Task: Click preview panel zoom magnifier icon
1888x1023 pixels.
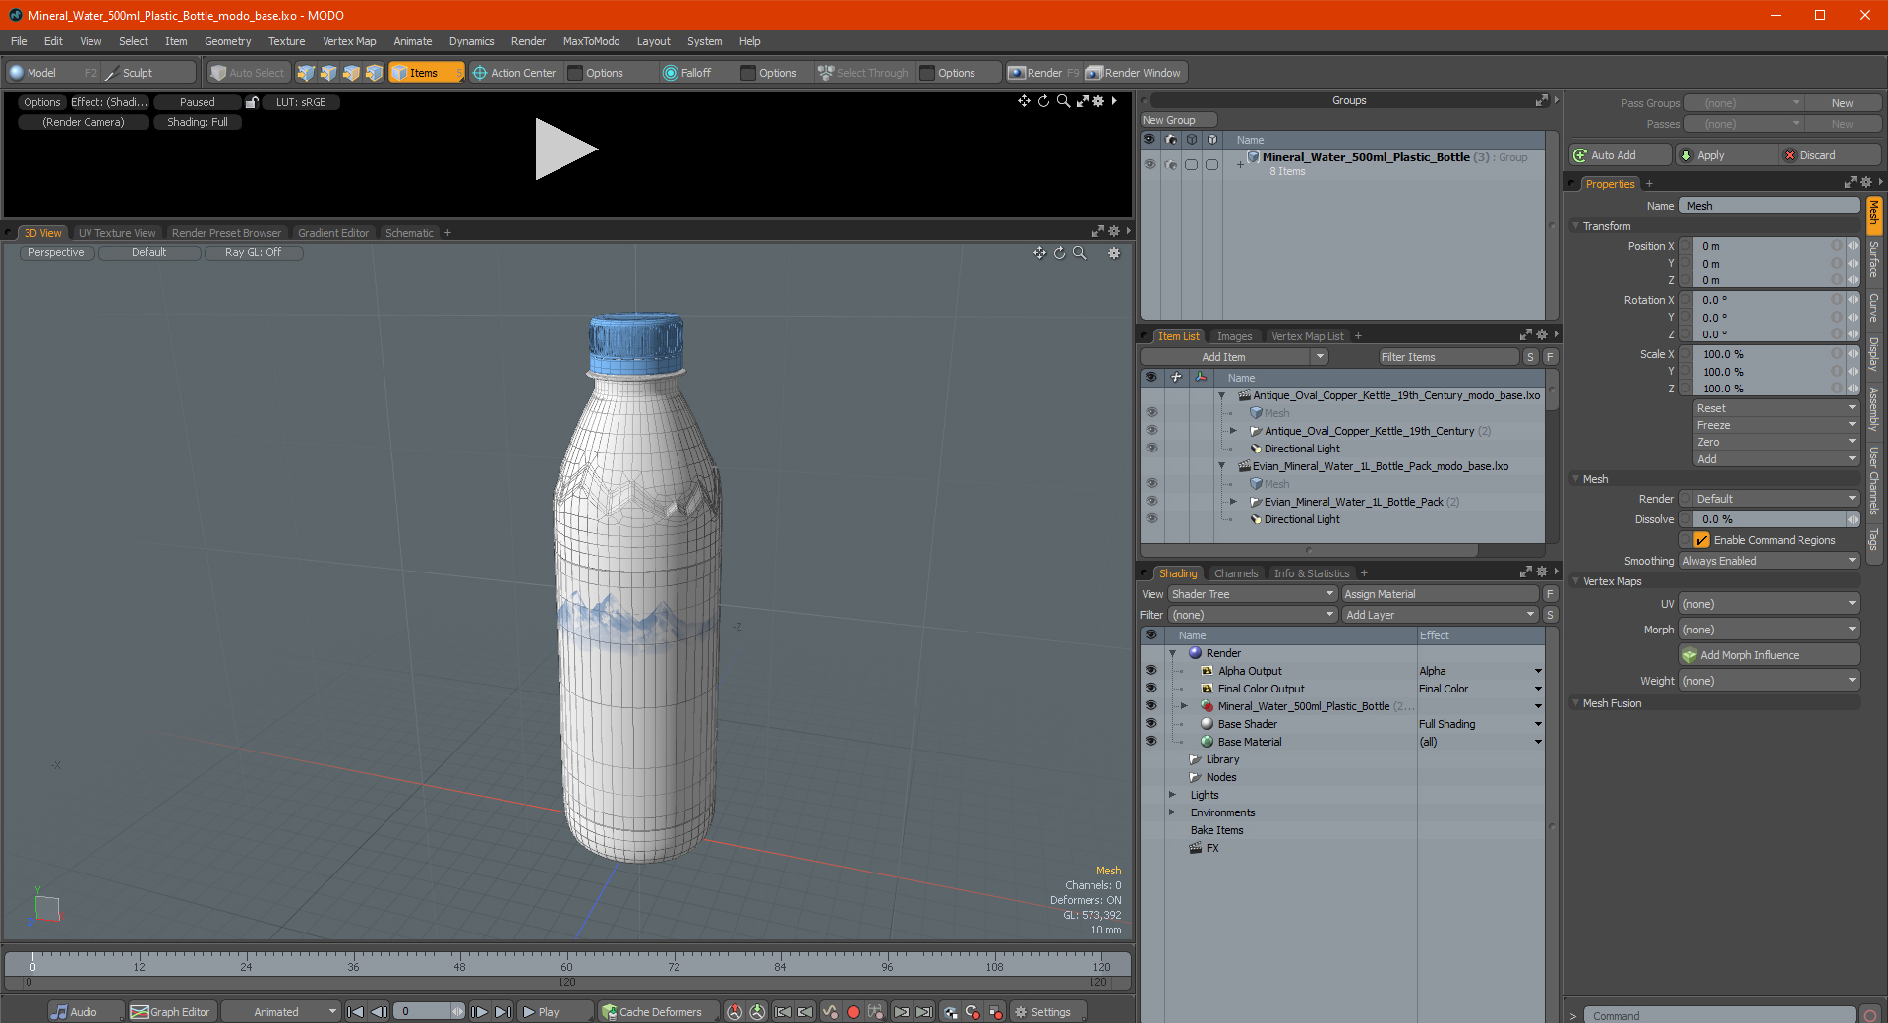Action: (1063, 101)
